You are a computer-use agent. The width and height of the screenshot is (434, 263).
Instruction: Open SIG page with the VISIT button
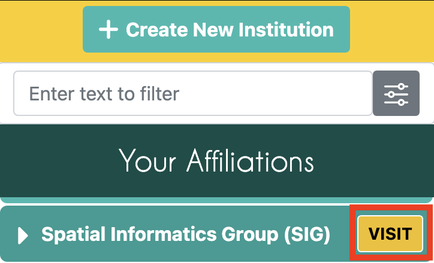coord(390,234)
